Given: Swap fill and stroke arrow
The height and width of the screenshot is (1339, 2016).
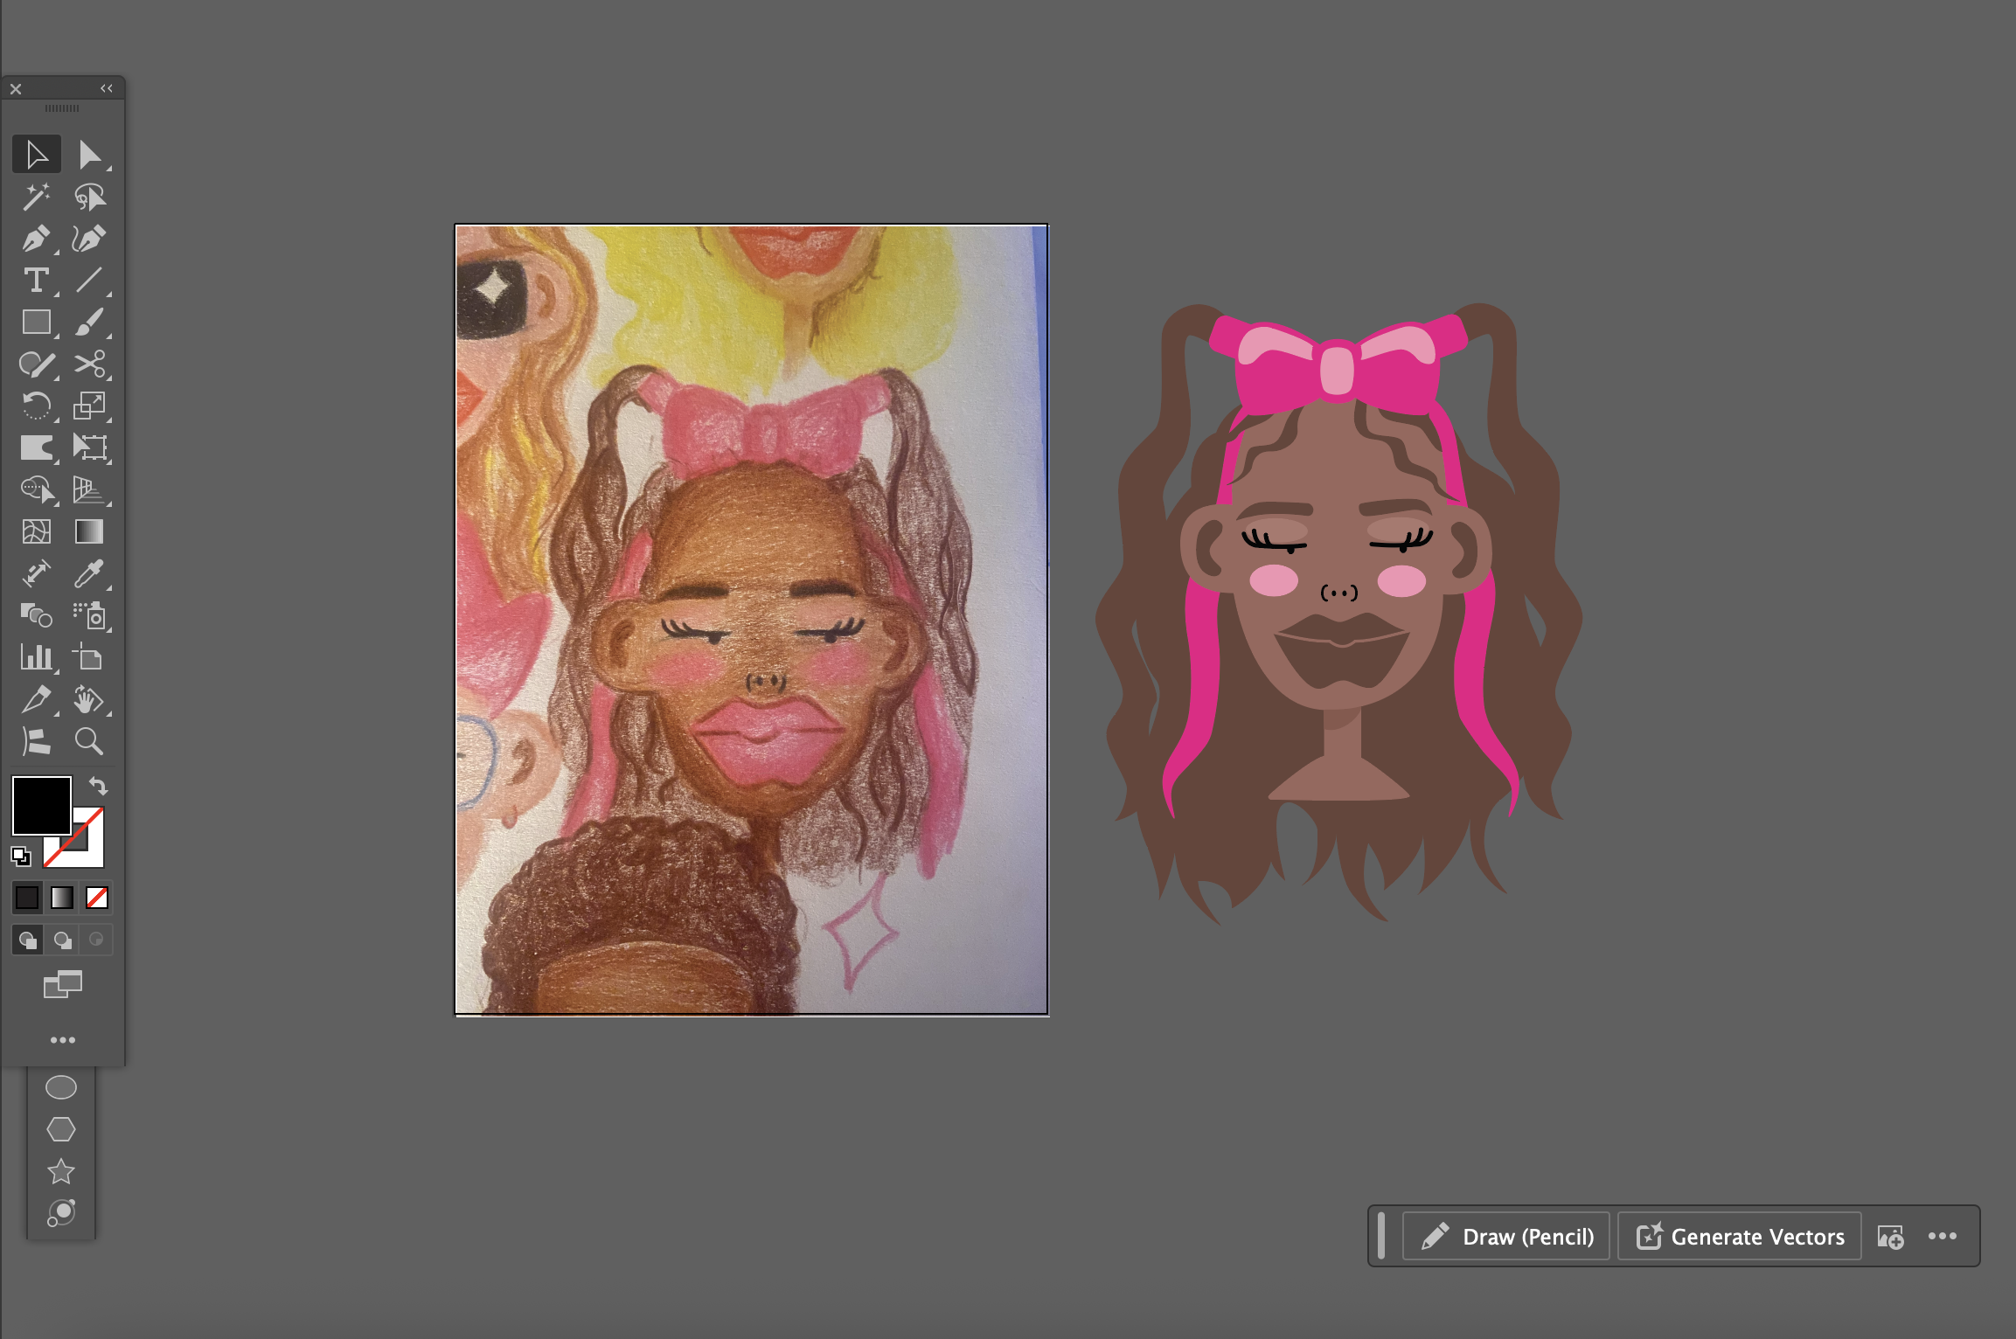Looking at the screenshot, I should tap(99, 785).
